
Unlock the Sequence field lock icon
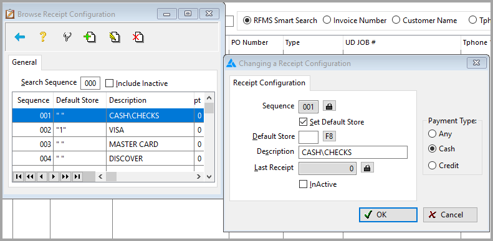329,106
